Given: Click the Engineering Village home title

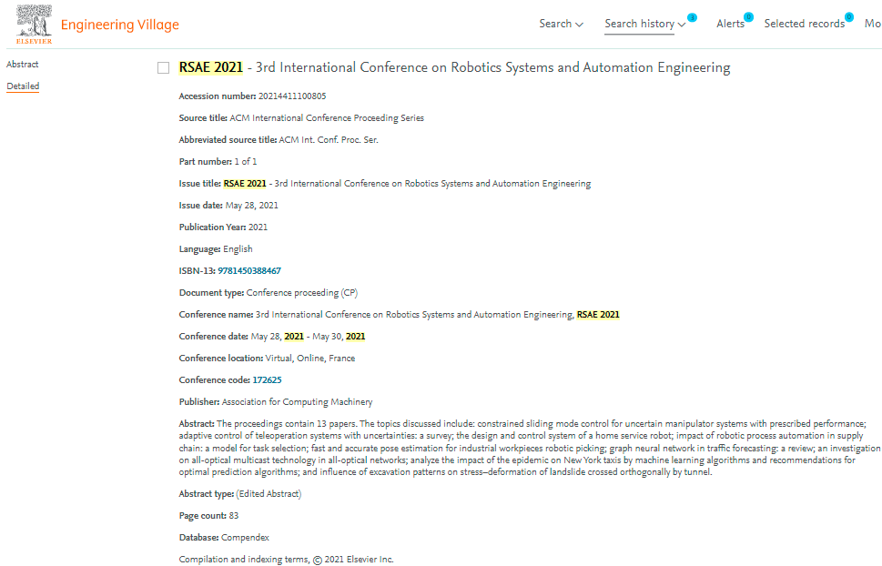Looking at the screenshot, I should (119, 25).
